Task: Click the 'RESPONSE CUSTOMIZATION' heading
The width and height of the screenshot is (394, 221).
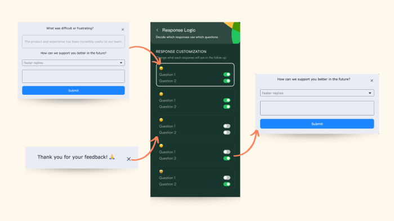Action: pyautogui.click(x=181, y=52)
